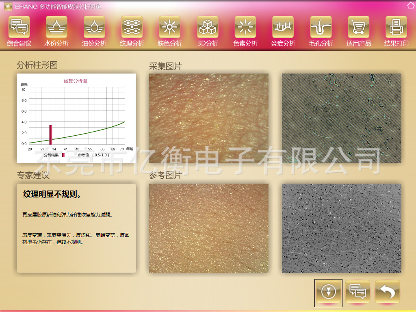Select the 纹理分析 texture analysis icon
The width and height of the screenshot is (416, 312).
click(x=132, y=27)
